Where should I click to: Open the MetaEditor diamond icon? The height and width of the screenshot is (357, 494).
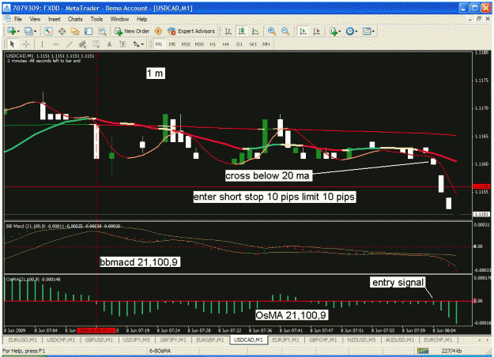[158, 31]
